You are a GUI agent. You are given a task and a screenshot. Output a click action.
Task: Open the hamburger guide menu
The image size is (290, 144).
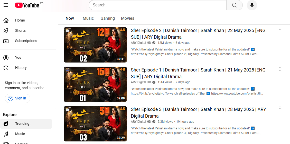(x=6, y=5)
